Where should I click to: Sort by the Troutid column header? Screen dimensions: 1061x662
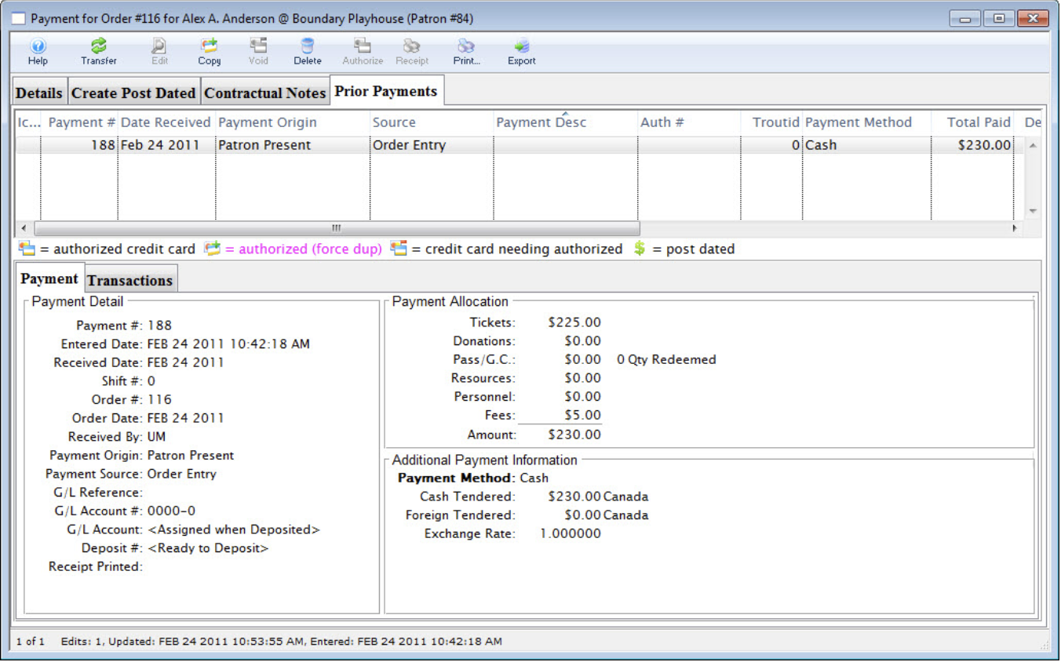pyautogui.click(x=771, y=122)
